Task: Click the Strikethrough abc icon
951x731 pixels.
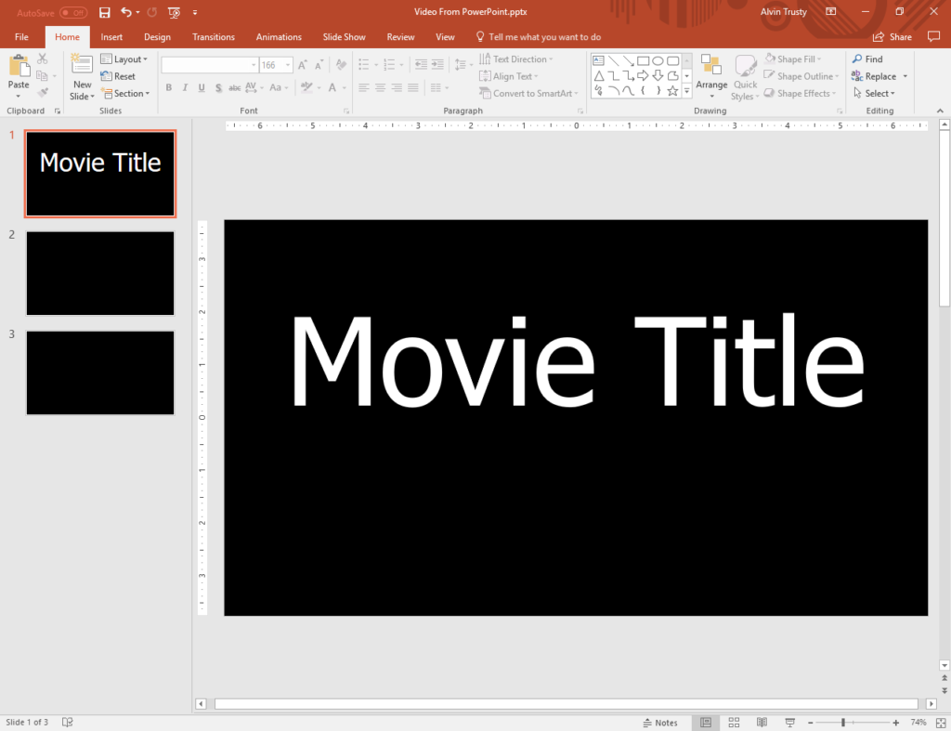Action: pos(234,88)
